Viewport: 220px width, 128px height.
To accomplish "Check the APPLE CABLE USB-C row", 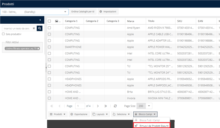I will 49,34.
